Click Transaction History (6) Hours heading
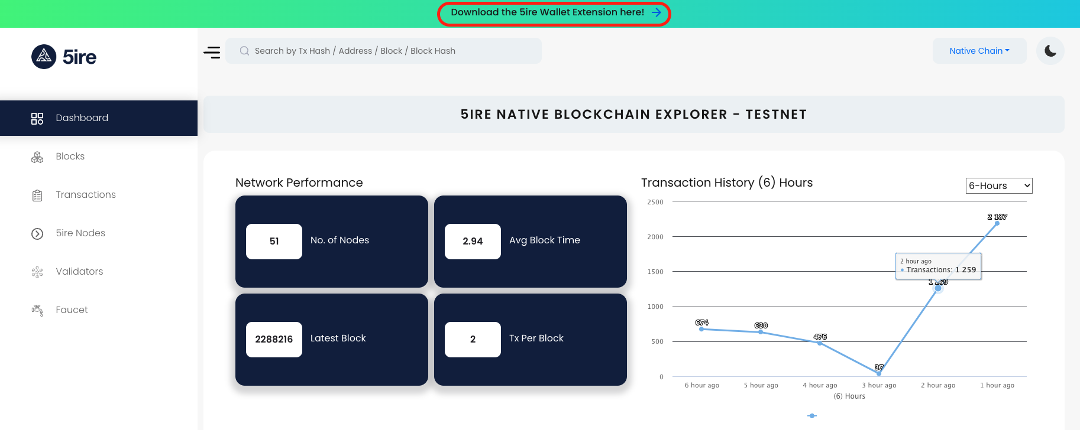The width and height of the screenshot is (1080, 430). [727, 183]
